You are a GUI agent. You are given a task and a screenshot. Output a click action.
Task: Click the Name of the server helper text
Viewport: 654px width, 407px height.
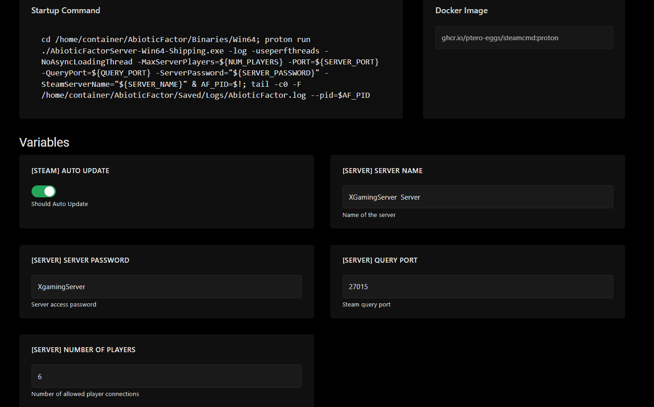click(x=369, y=215)
